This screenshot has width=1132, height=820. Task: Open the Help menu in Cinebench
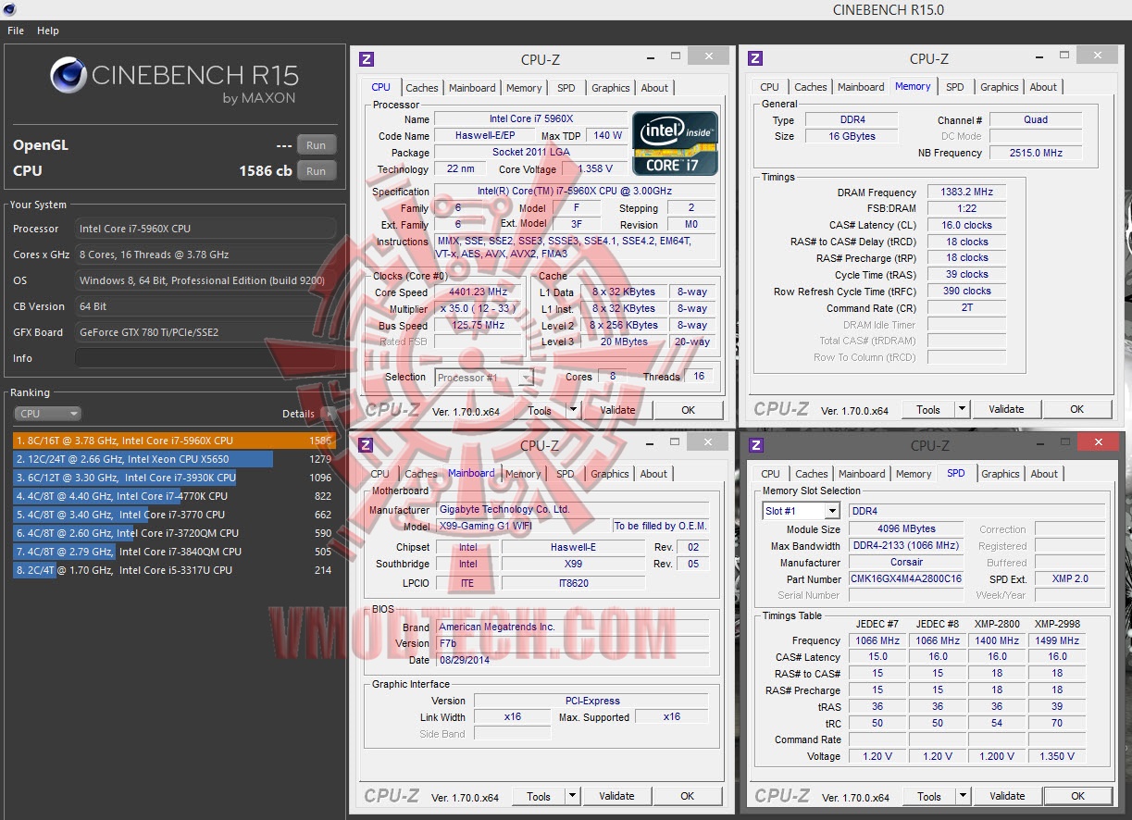click(48, 31)
